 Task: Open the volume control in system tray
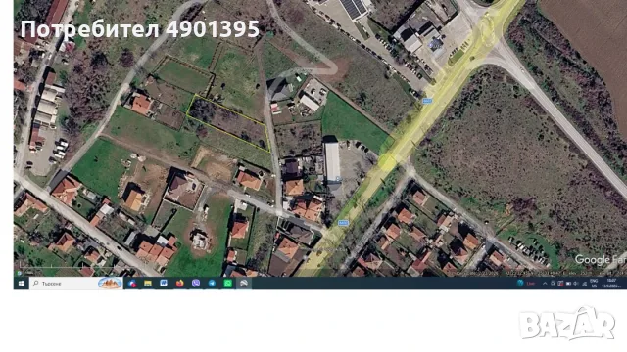[x=576, y=284]
